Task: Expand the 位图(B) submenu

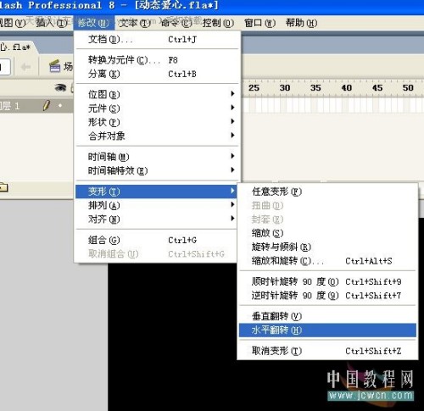Action: (157, 94)
